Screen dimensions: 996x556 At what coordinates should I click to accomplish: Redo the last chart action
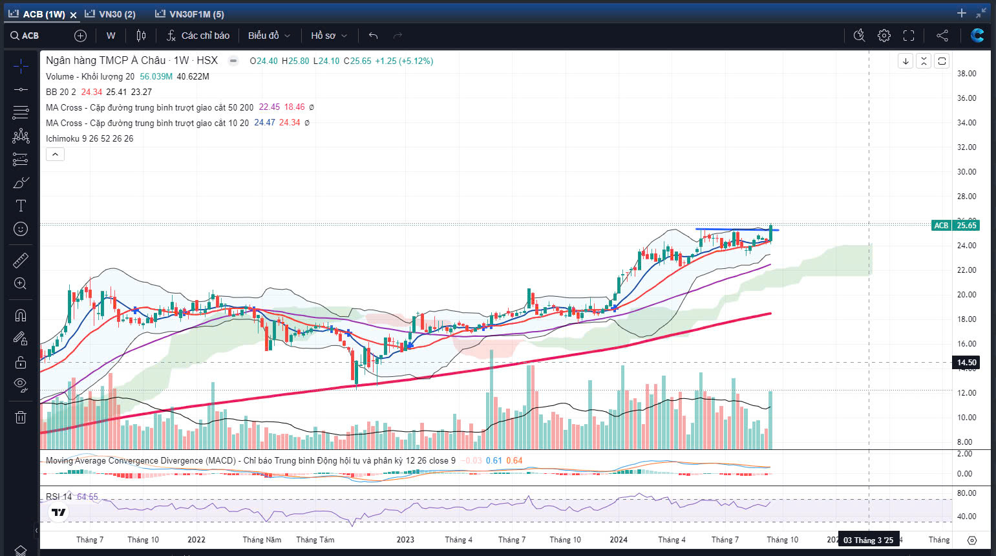point(397,36)
